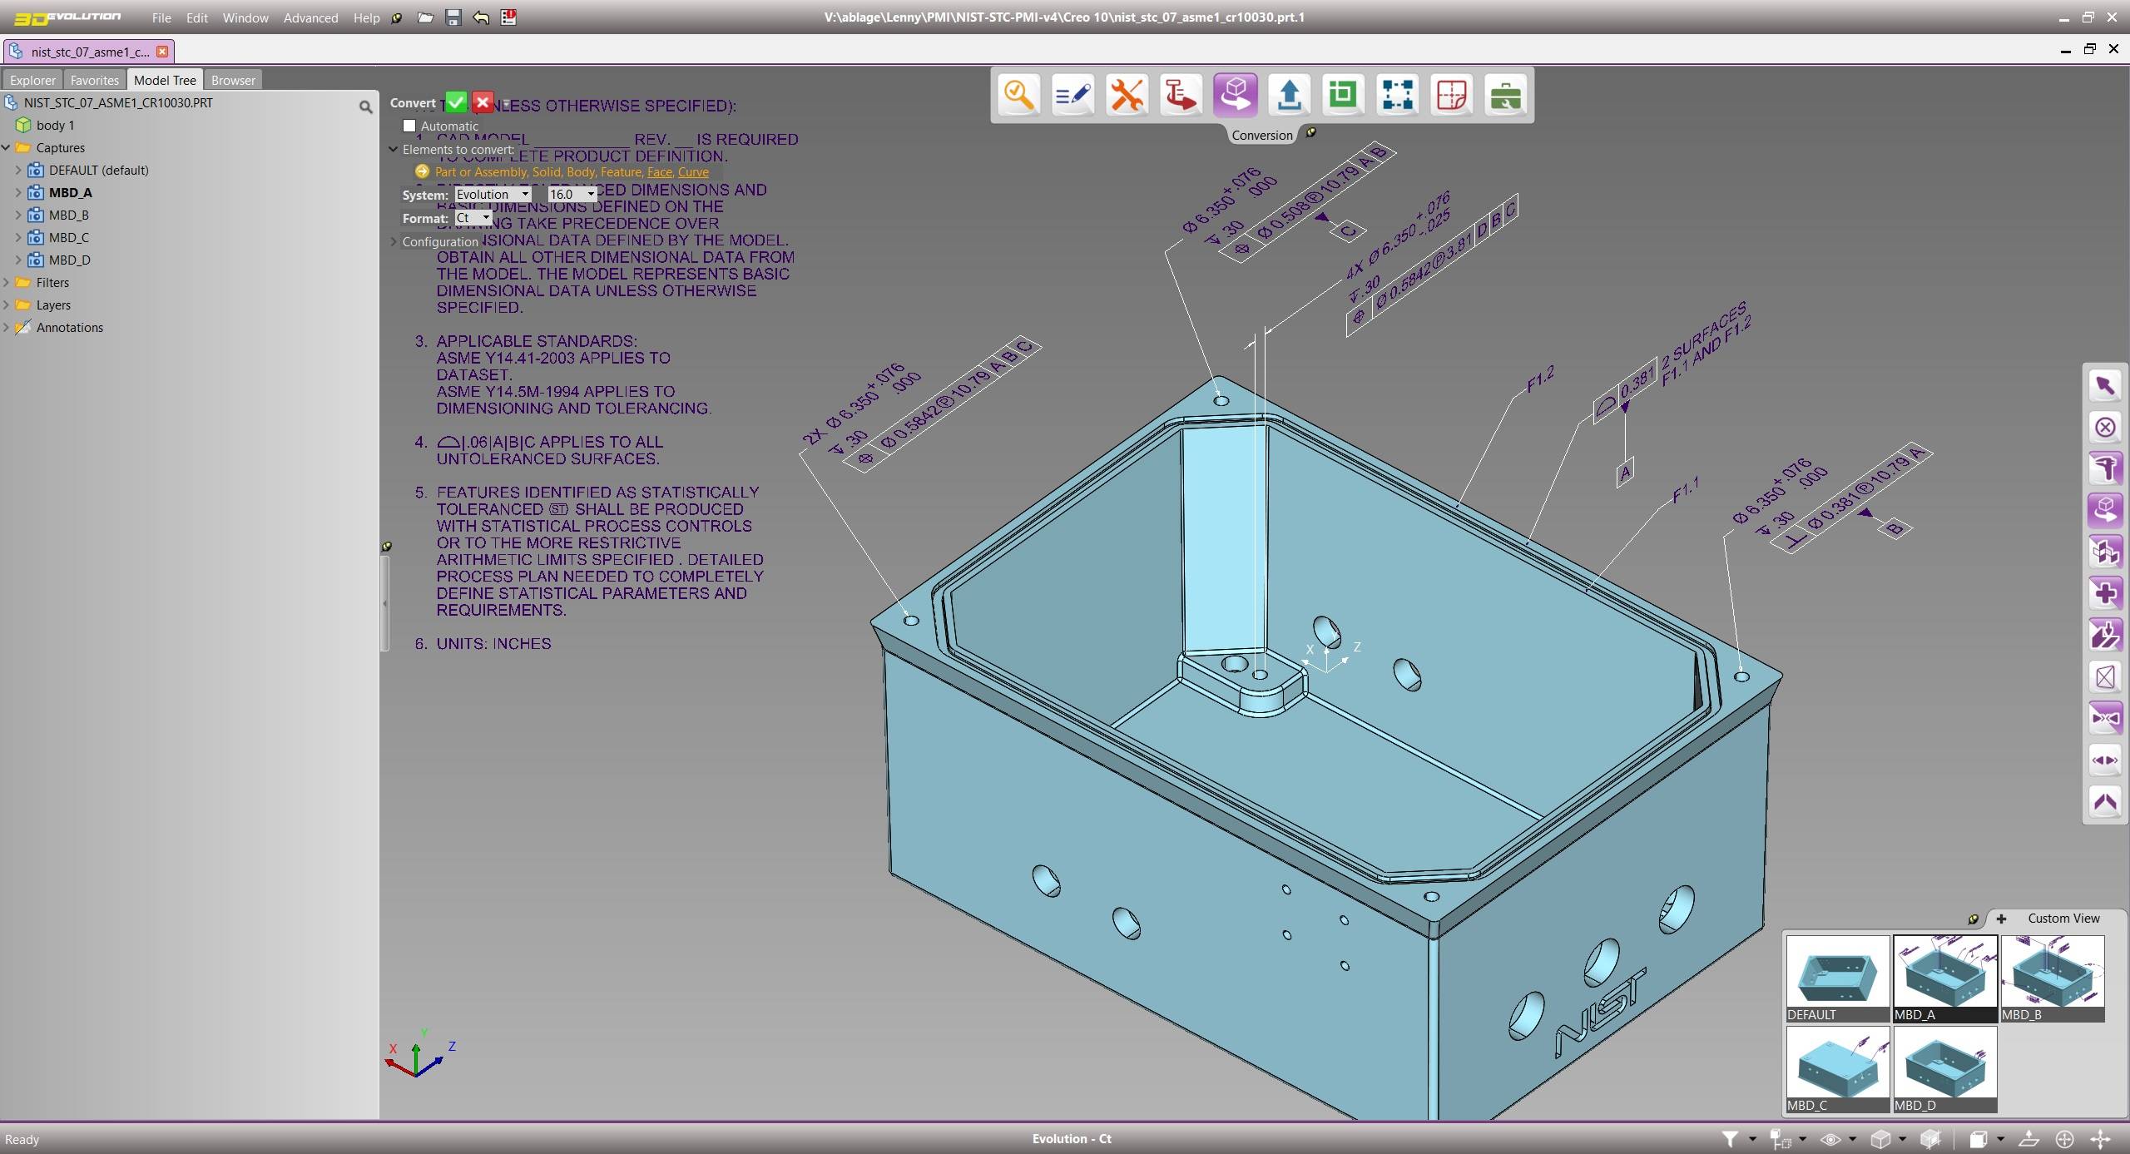
Task: Open the Help menu
Action: click(x=366, y=17)
